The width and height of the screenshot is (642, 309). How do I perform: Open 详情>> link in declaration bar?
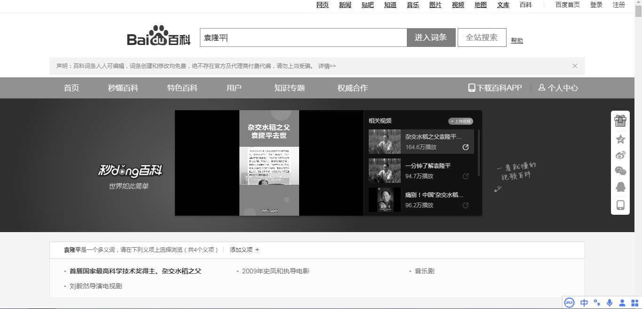(x=327, y=66)
